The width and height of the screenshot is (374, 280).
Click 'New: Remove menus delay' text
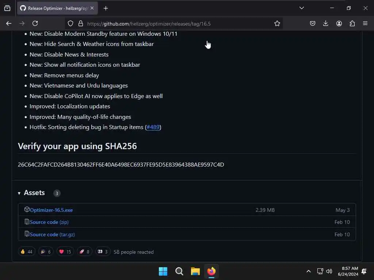click(x=64, y=75)
